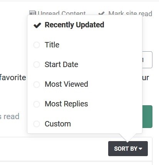Choose Recently Updated sort option
Image resolution: width=159 pixels, height=165 pixels.
(74, 25)
